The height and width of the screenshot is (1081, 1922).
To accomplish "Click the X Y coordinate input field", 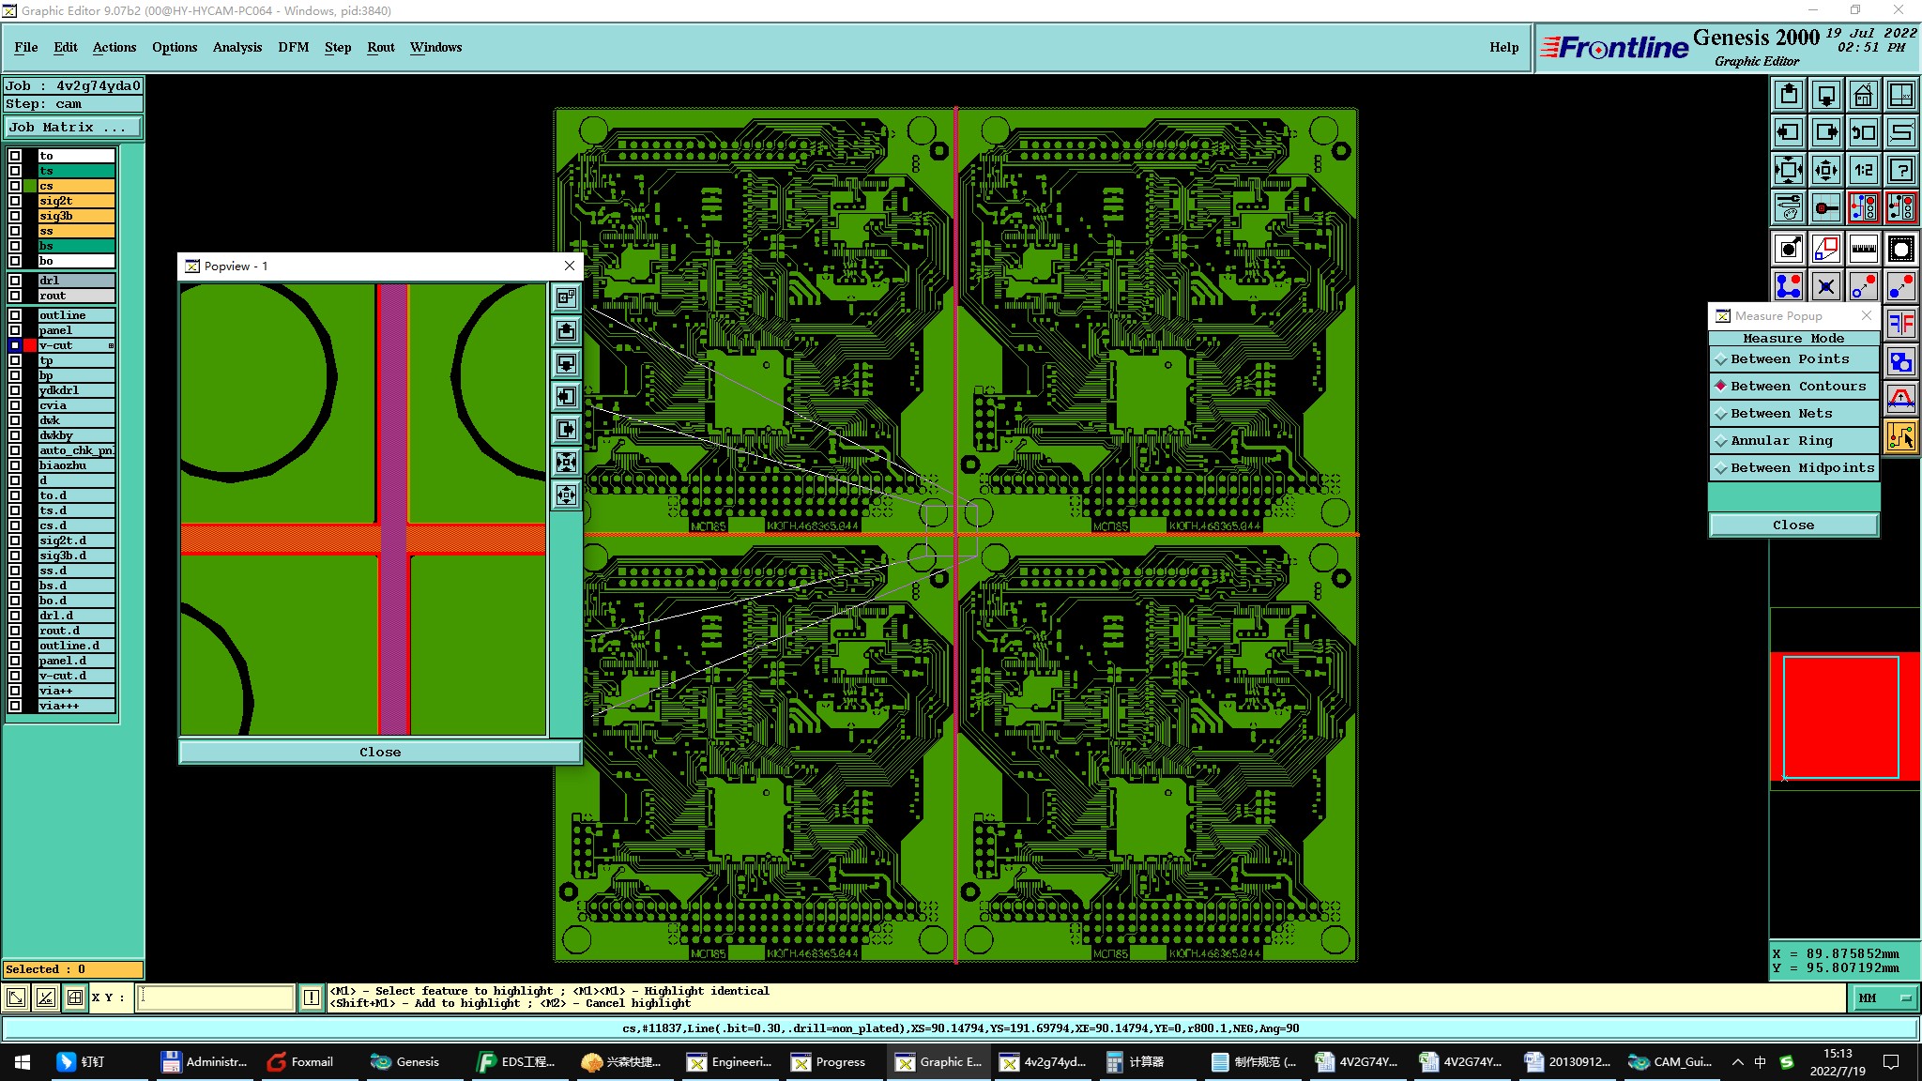I will tap(216, 997).
